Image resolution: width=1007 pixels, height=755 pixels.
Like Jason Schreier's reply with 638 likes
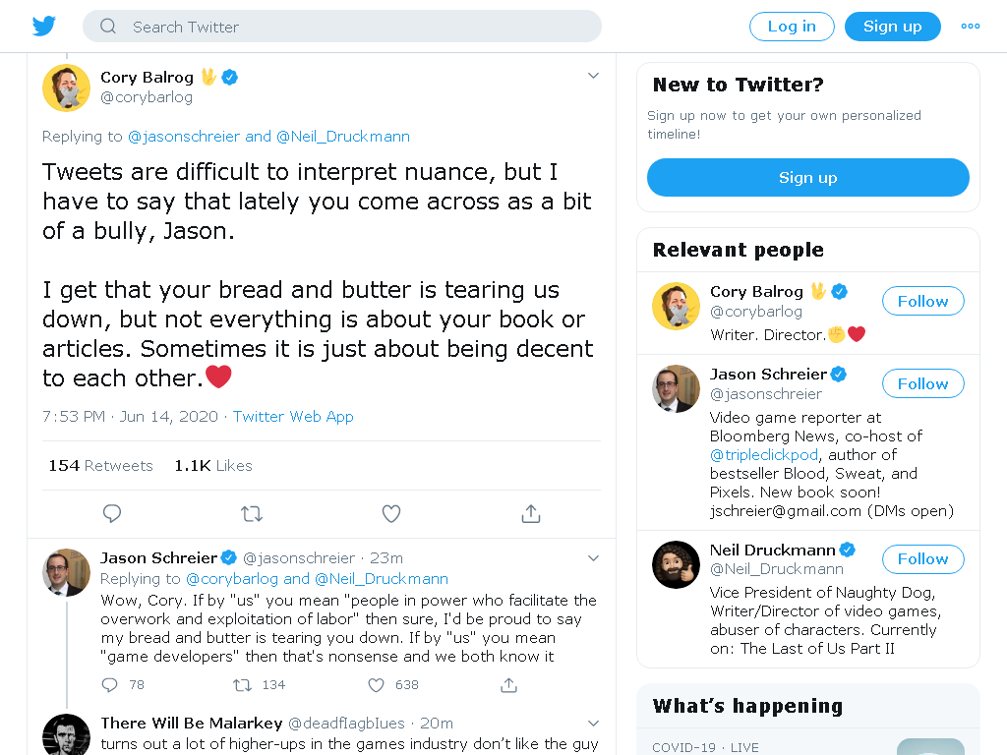pos(377,685)
